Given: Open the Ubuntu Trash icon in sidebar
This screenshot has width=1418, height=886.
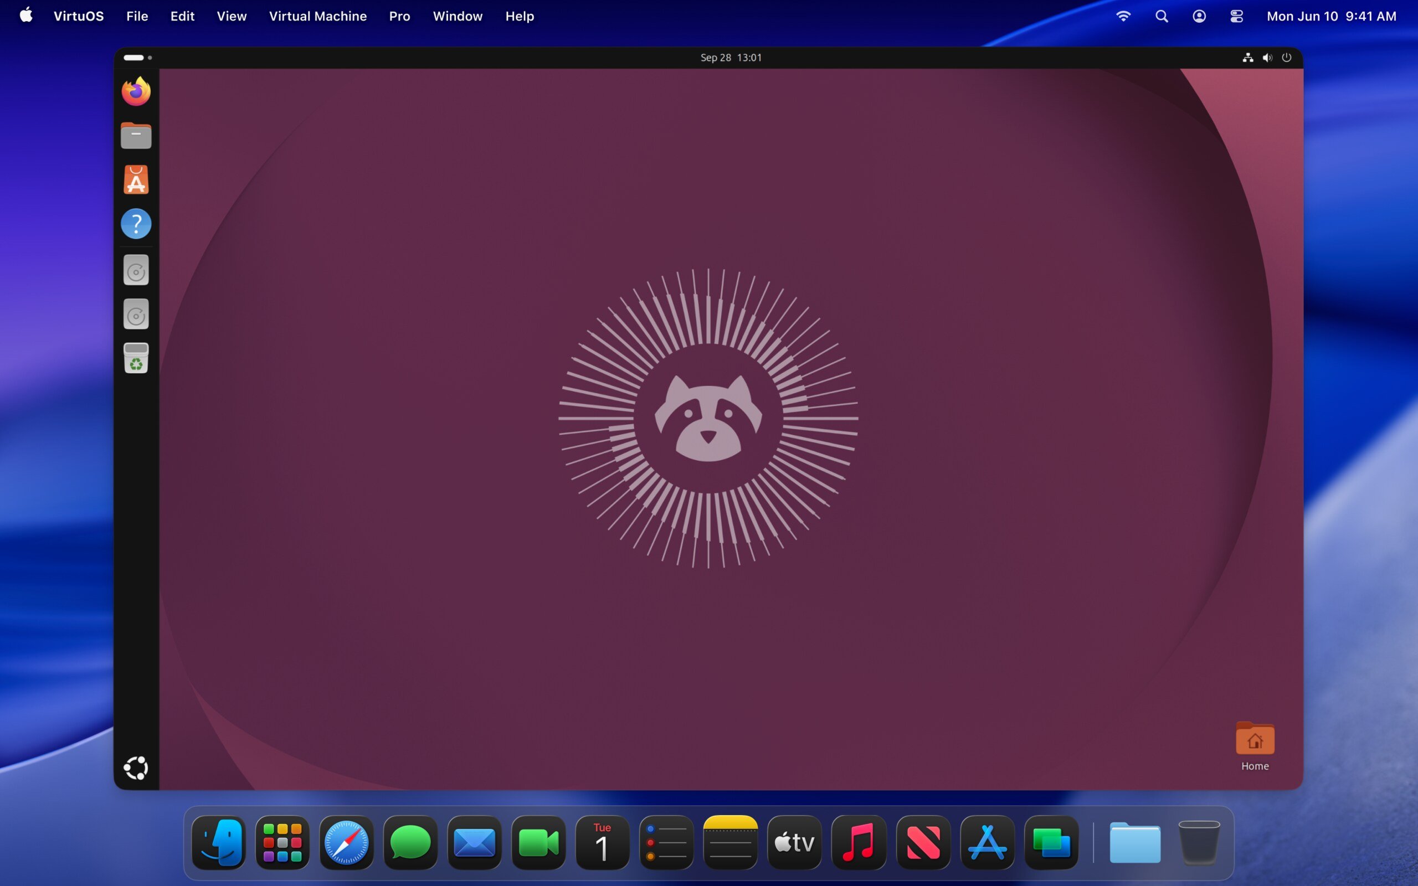Looking at the screenshot, I should click(x=136, y=358).
